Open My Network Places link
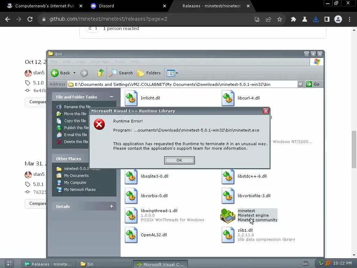 click(x=80, y=189)
